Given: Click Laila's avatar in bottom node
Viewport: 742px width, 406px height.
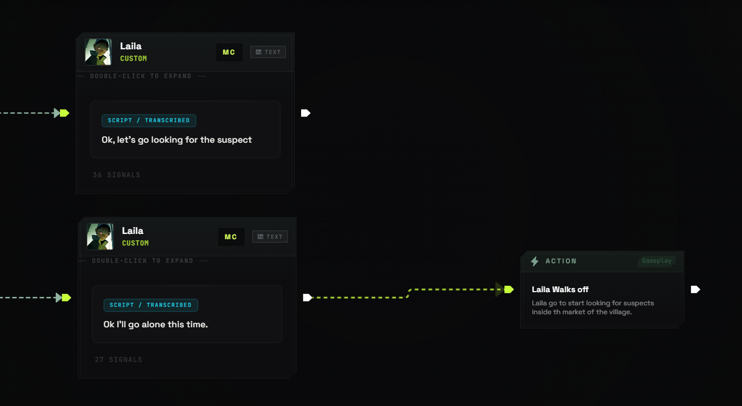Looking at the screenshot, I should point(100,237).
